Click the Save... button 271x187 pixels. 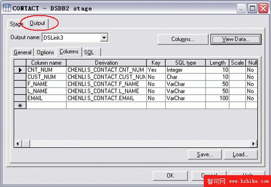tap(205, 154)
